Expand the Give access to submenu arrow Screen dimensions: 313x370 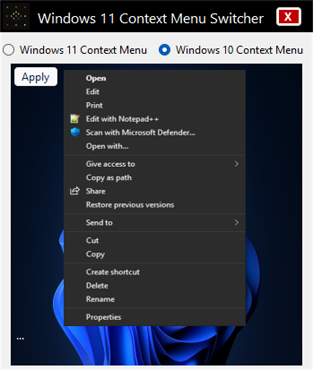[x=236, y=164]
